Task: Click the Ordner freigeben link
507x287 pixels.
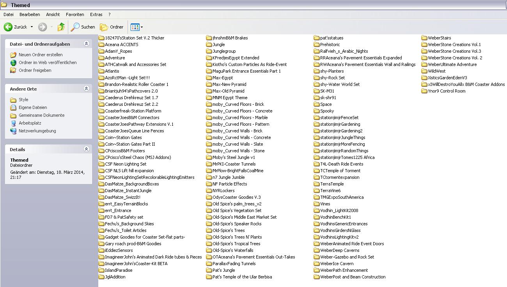Action: point(35,70)
